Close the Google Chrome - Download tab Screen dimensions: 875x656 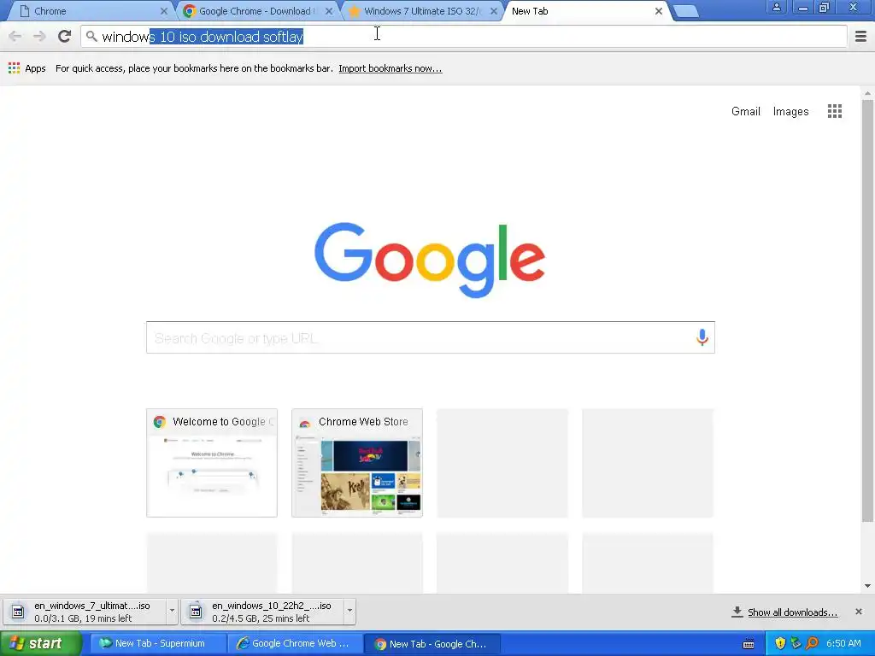pos(329,11)
